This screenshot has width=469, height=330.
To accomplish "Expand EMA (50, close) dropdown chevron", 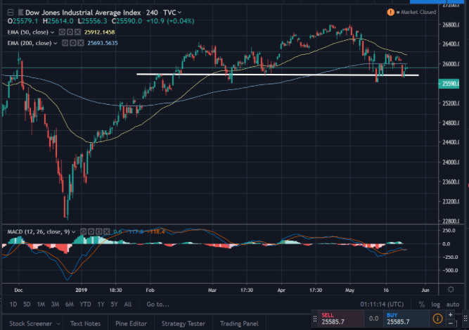I will tap(53, 32).
